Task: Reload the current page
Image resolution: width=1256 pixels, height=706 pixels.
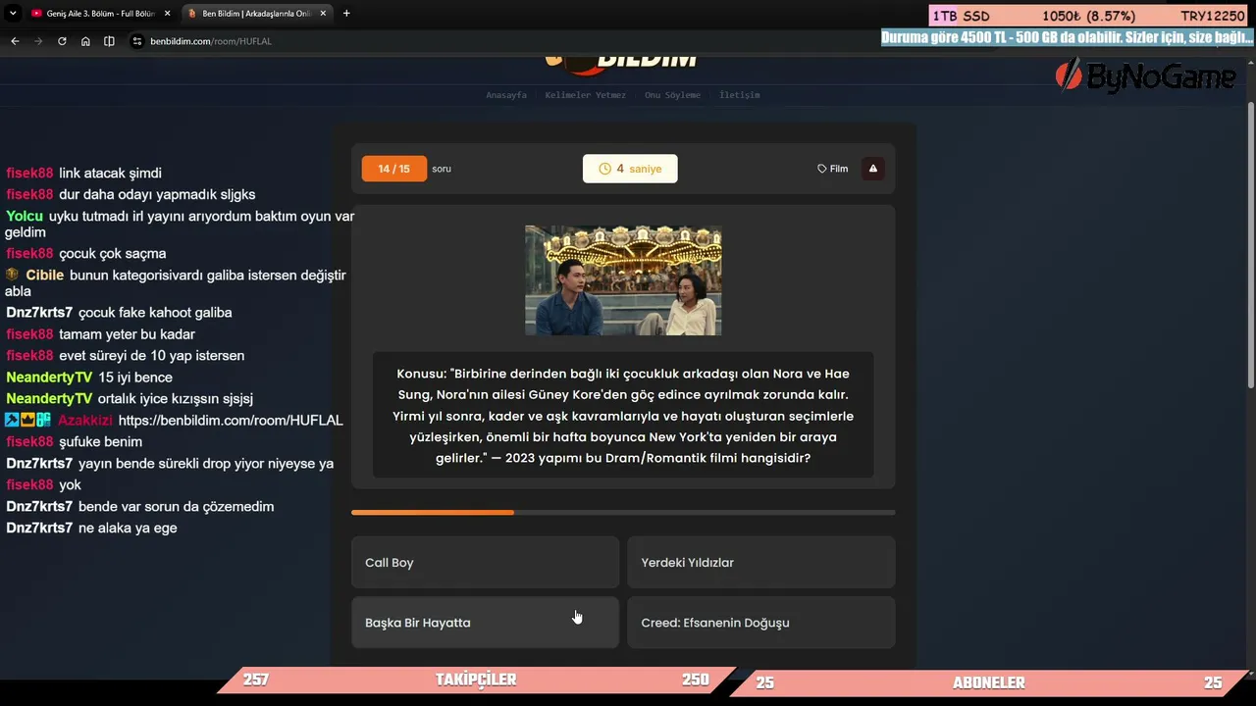Action: (x=62, y=41)
